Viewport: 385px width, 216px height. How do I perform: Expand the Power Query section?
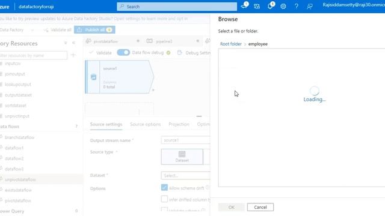(x=12, y=211)
